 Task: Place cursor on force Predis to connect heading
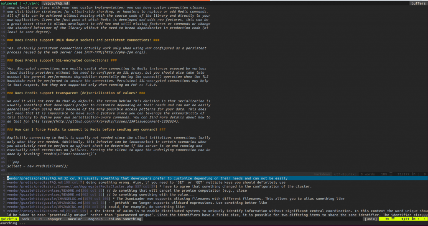point(86,130)
